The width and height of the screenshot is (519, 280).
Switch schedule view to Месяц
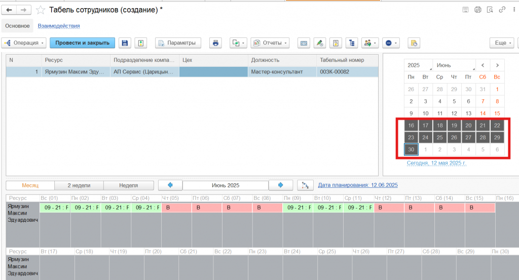tap(30, 185)
